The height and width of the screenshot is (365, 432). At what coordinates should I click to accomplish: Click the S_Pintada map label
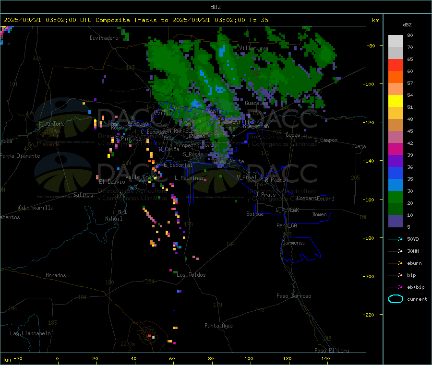click(x=128, y=139)
